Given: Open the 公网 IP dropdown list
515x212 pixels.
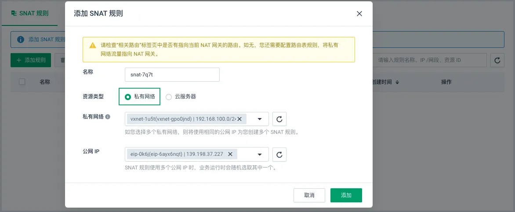Looking at the screenshot, I should [x=259, y=154].
